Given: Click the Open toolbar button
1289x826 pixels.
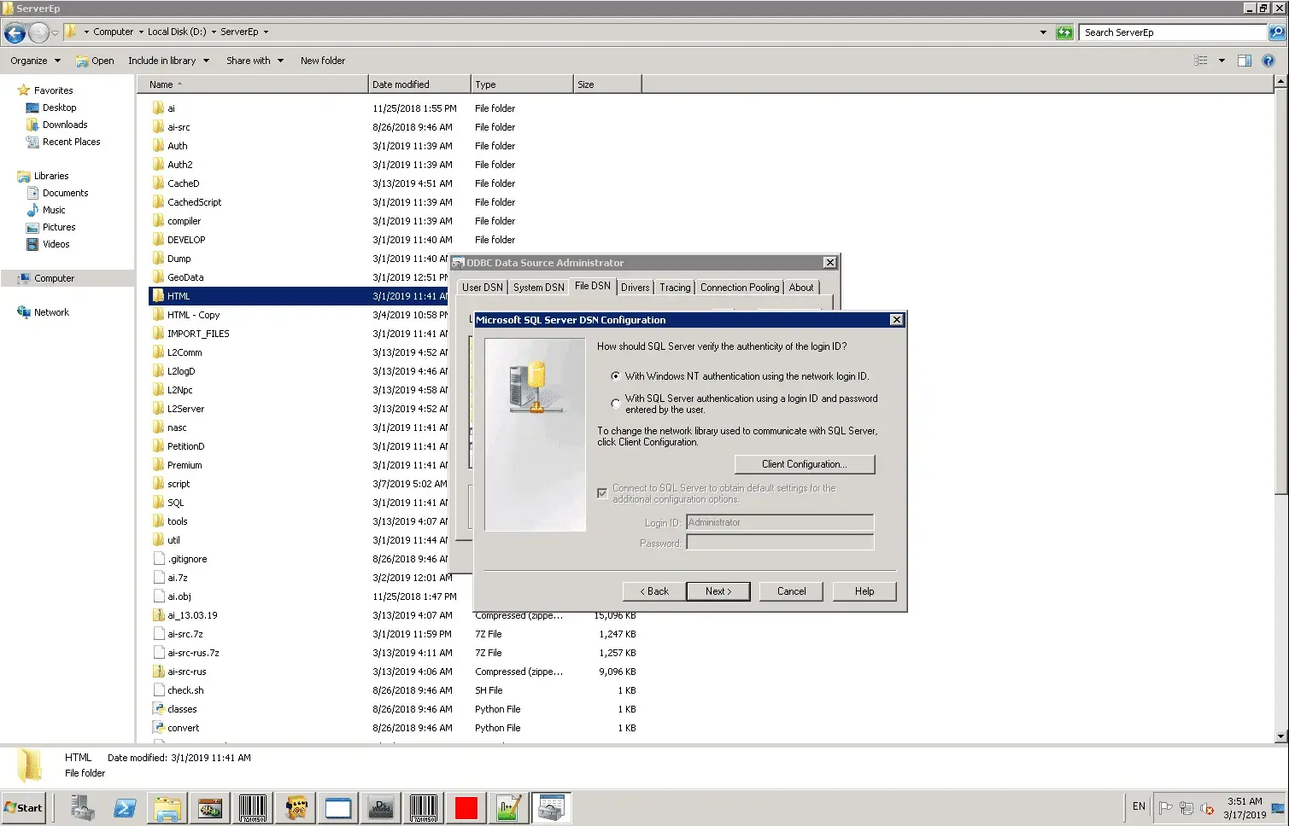Looking at the screenshot, I should 95,61.
